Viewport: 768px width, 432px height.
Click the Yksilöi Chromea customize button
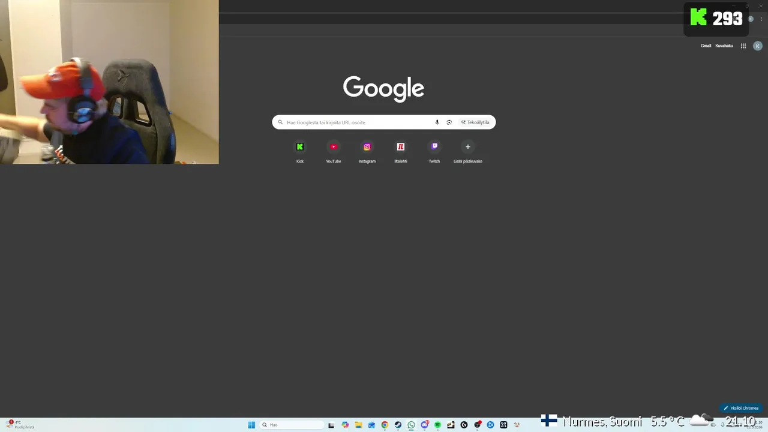coord(741,408)
